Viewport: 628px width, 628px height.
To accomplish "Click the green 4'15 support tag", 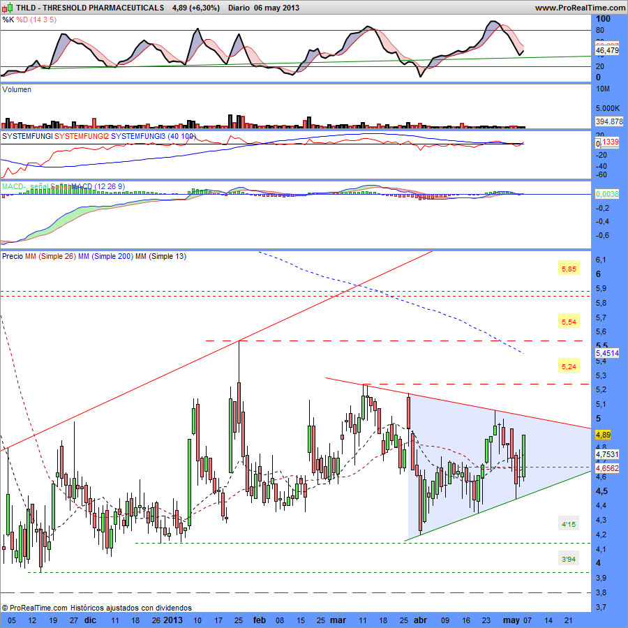I will click(x=569, y=524).
